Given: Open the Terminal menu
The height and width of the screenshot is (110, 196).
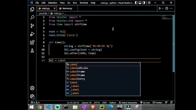Looking at the screenshot, I should click(84, 3).
